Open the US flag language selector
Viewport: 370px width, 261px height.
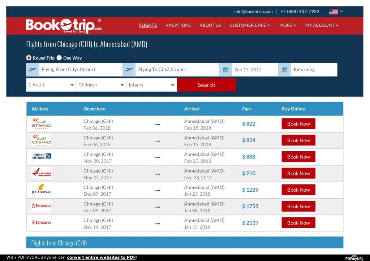(x=336, y=12)
